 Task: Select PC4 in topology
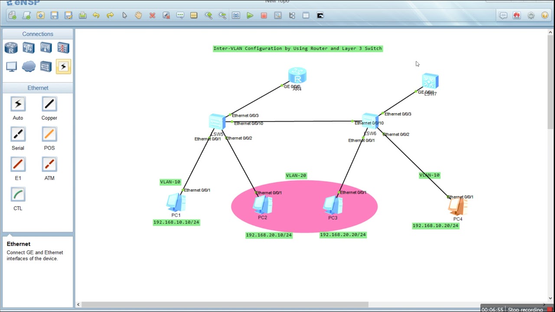click(457, 207)
